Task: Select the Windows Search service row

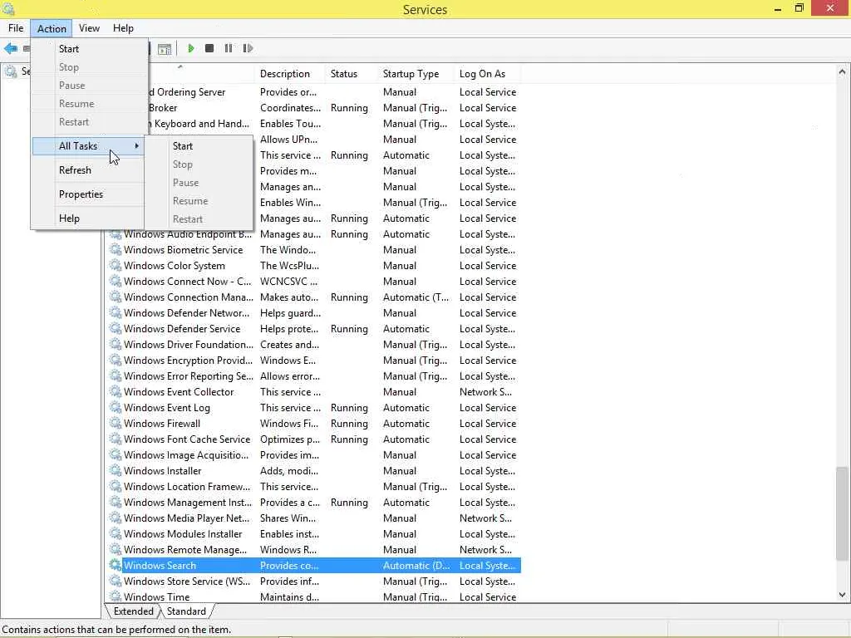Action: (x=315, y=565)
